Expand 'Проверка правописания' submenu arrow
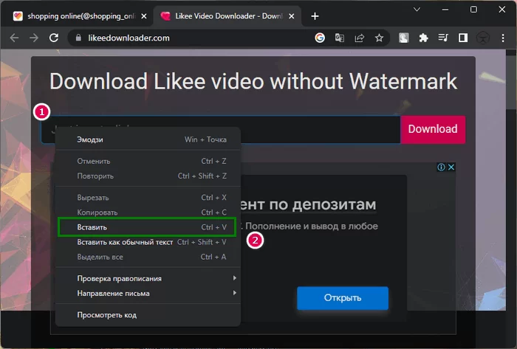 [x=235, y=278]
